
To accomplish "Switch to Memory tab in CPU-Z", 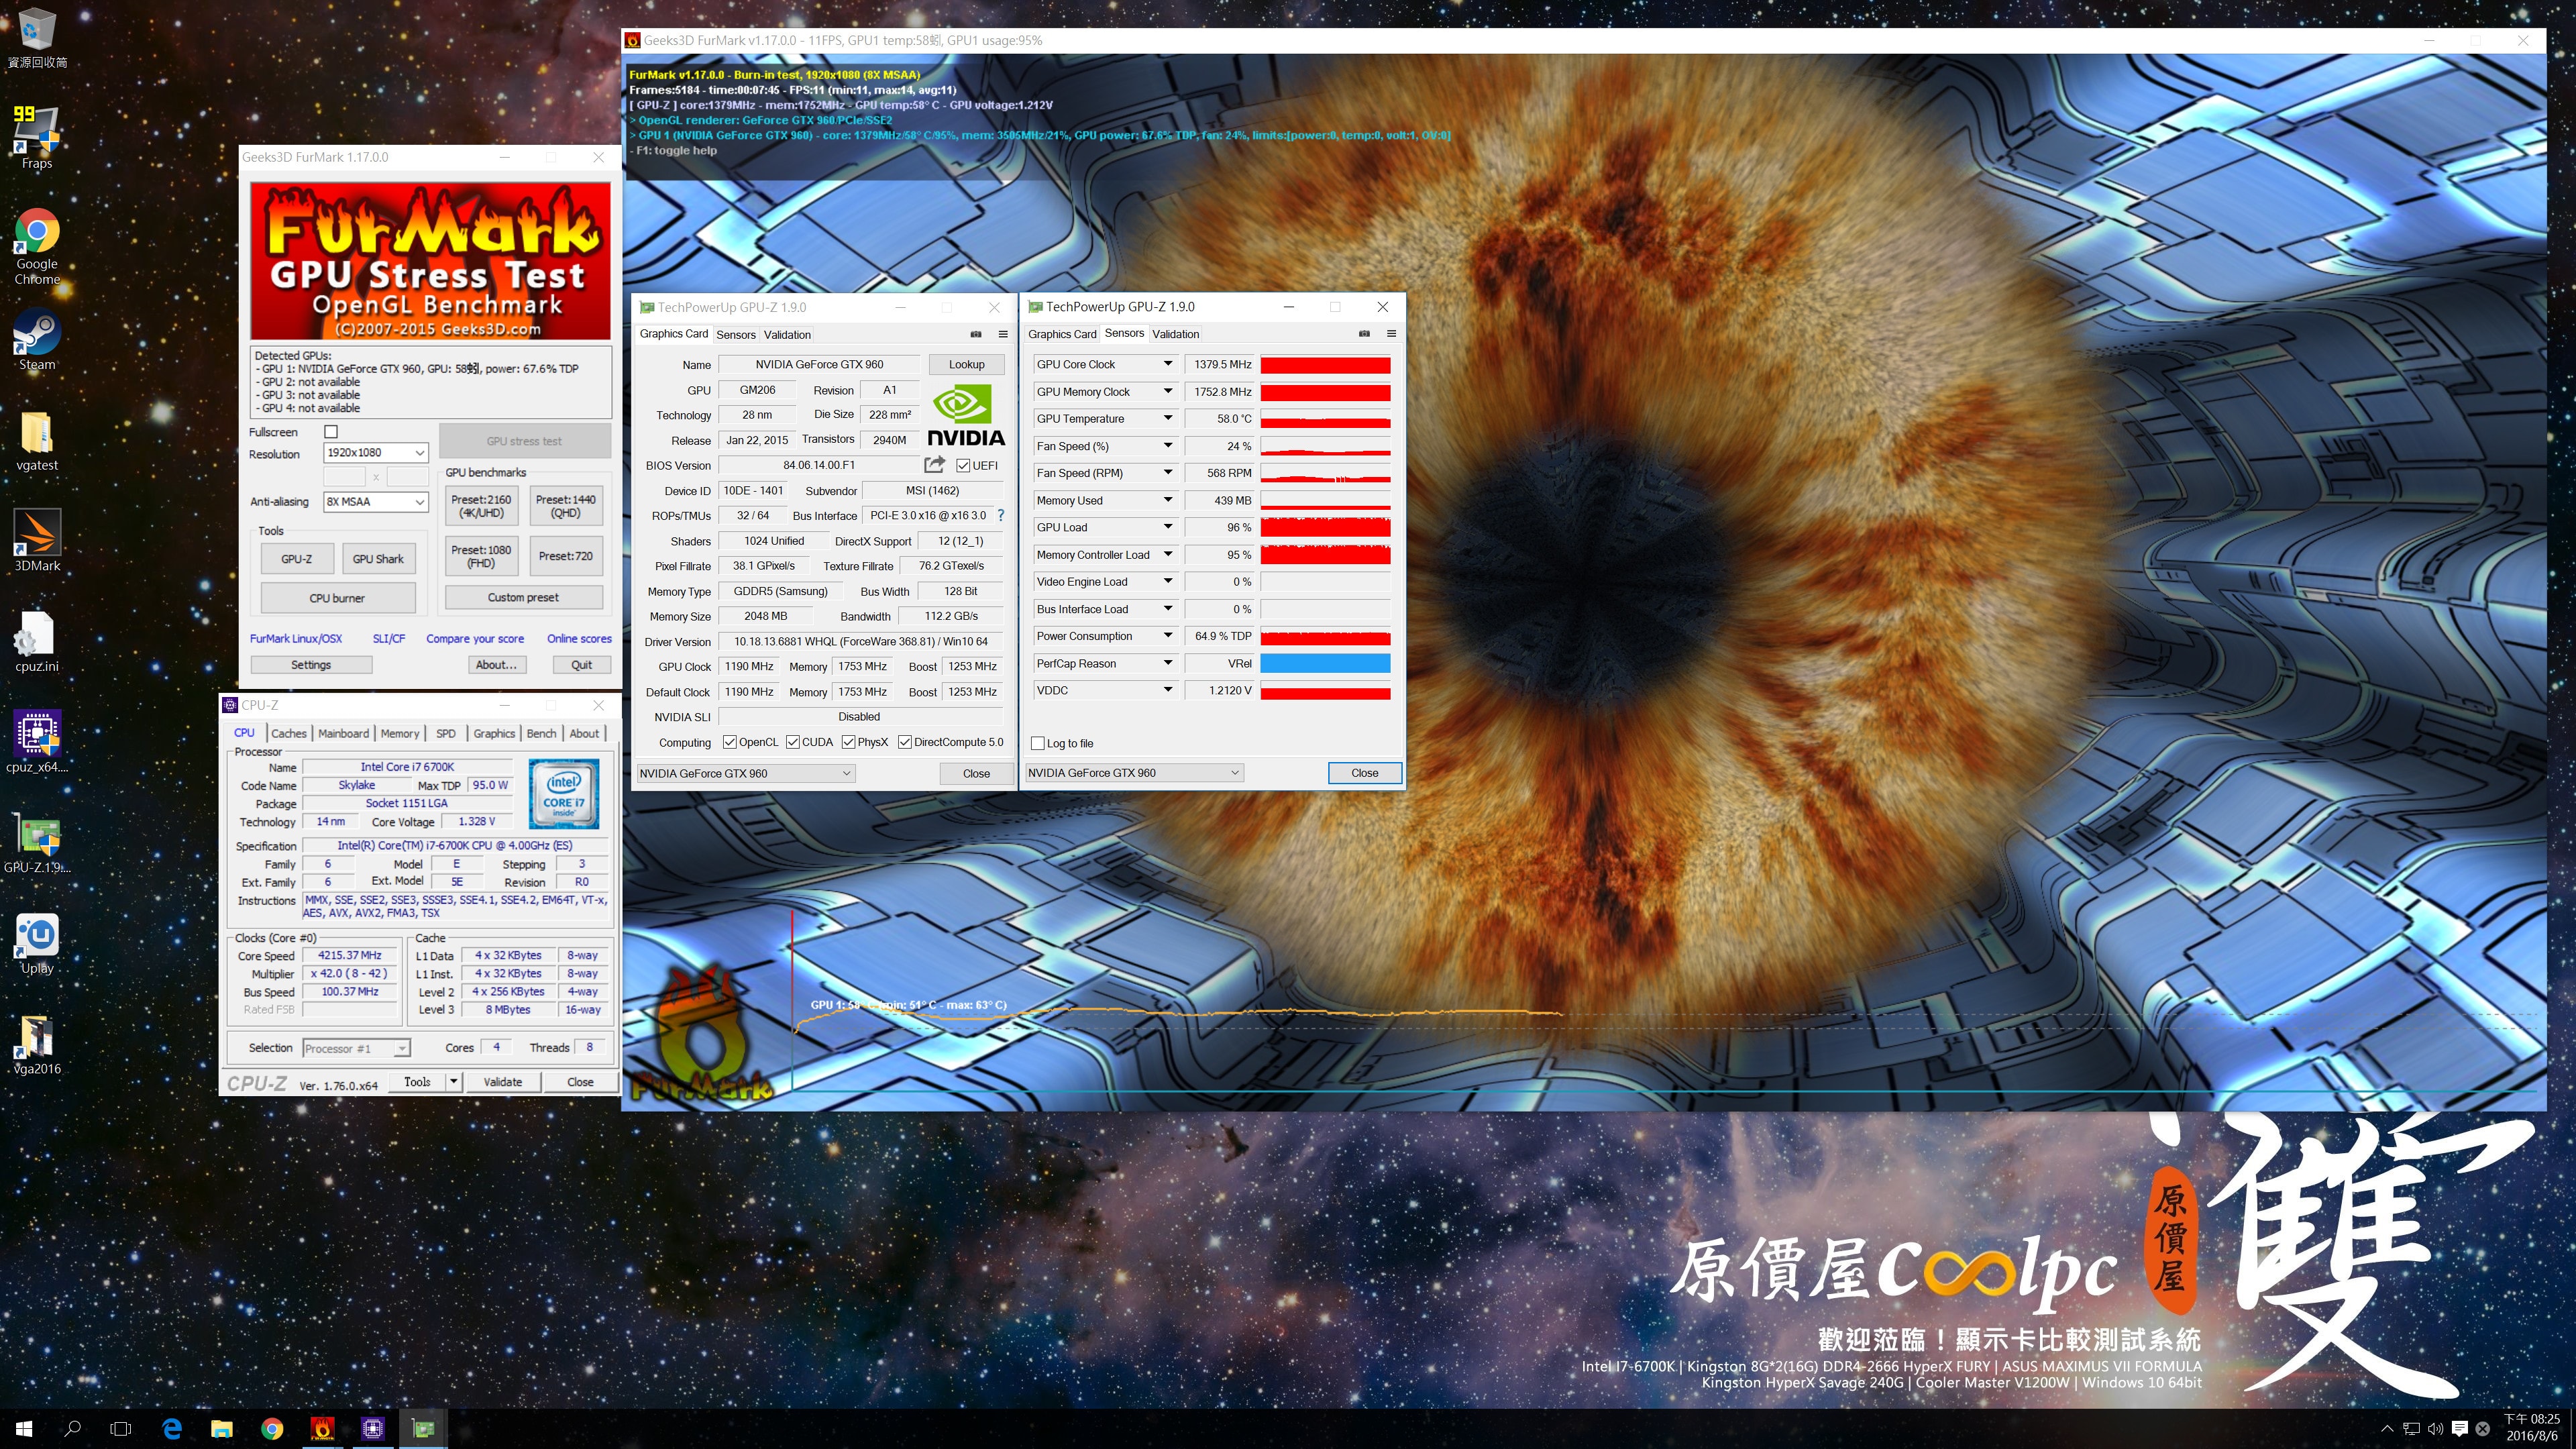I will [400, 733].
